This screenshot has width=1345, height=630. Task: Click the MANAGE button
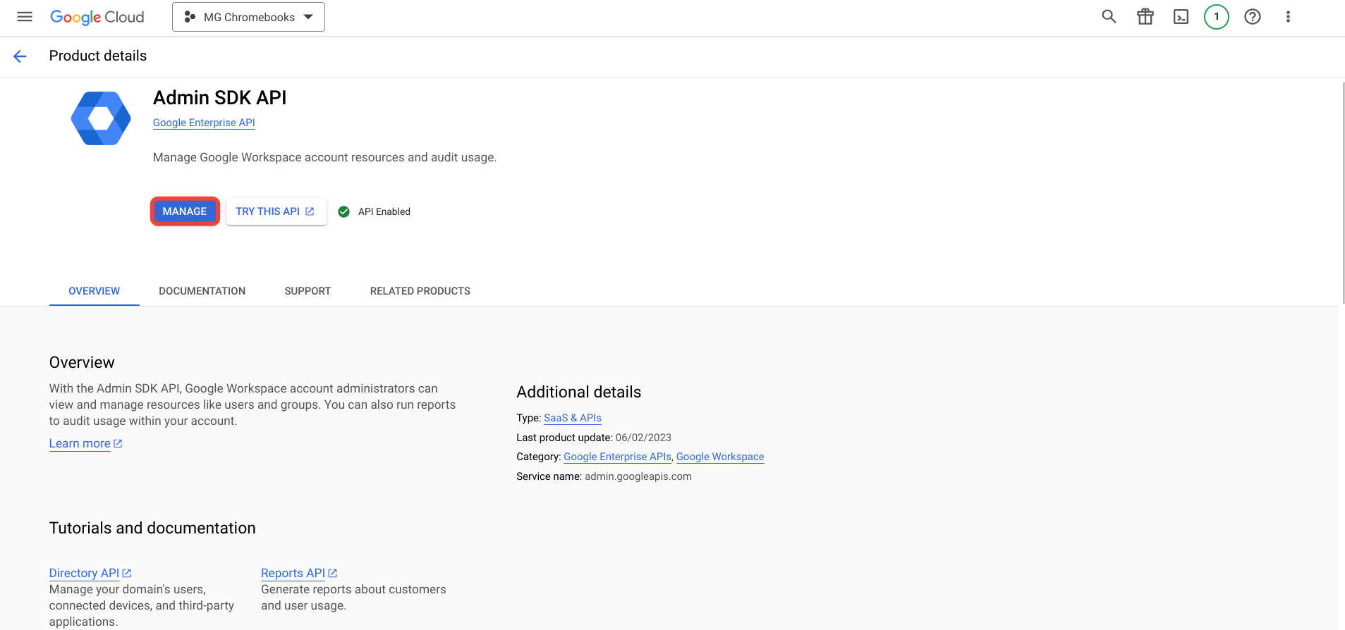point(185,211)
